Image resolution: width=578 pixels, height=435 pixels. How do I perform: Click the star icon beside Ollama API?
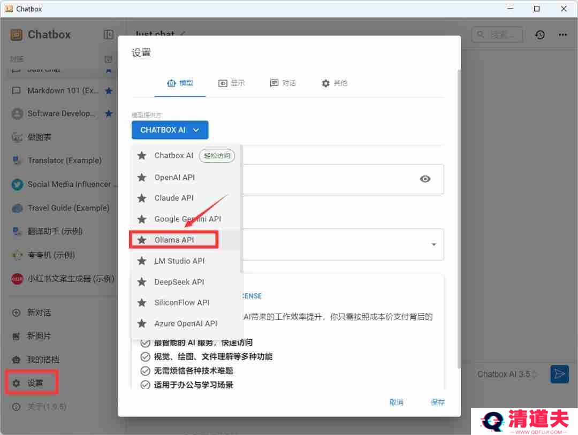(x=142, y=240)
